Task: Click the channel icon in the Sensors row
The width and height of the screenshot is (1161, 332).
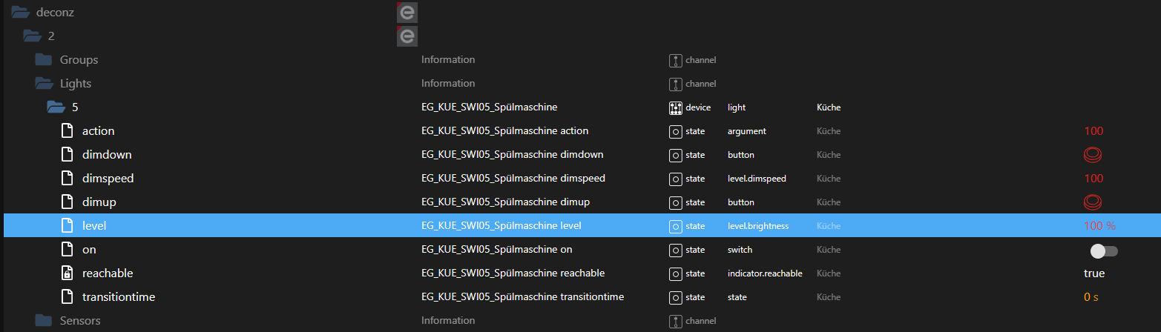Action: pyautogui.click(x=675, y=321)
